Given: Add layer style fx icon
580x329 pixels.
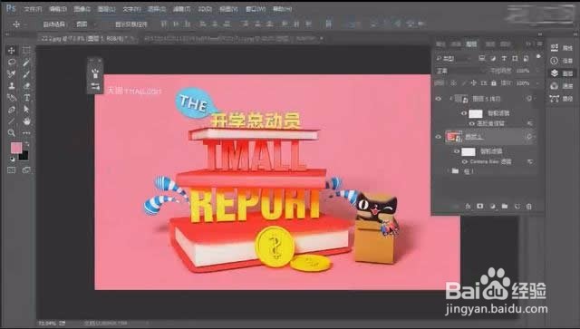Looking at the screenshot, I should point(468,206).
